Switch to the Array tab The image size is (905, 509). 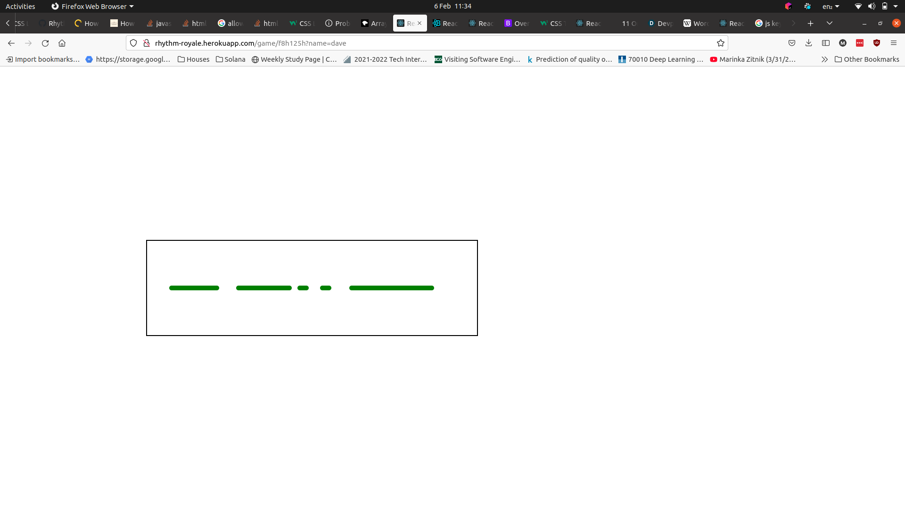(x=374, y=23)
